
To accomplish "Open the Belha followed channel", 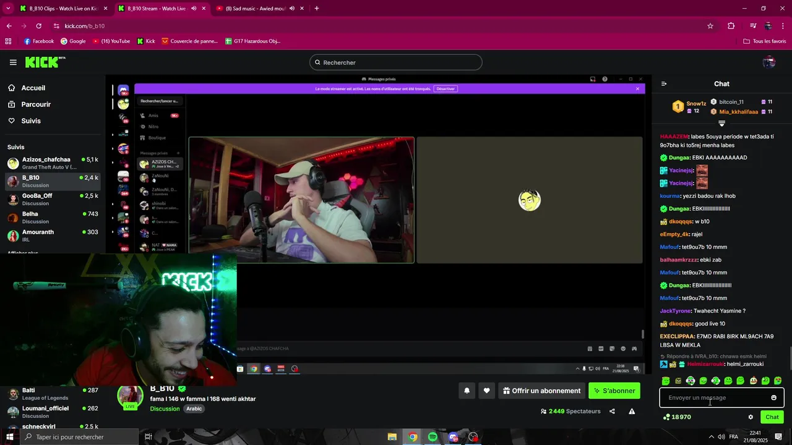I will pos(53,218).
